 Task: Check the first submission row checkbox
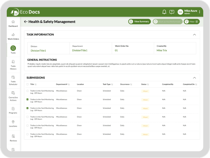(x=27, y=91)
